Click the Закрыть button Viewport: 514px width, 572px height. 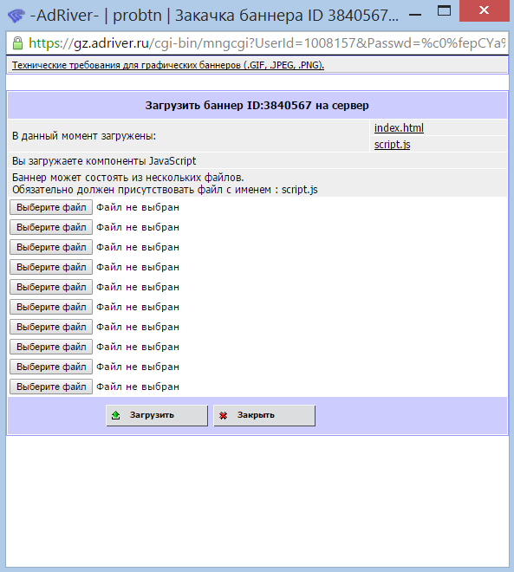pos(264,415)
